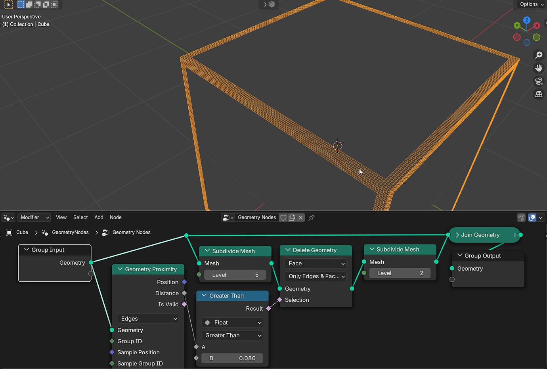Switch perspective/orthographic with the grid icon
547x369 pixels.
pyautogui.click(x=539, y=94)
